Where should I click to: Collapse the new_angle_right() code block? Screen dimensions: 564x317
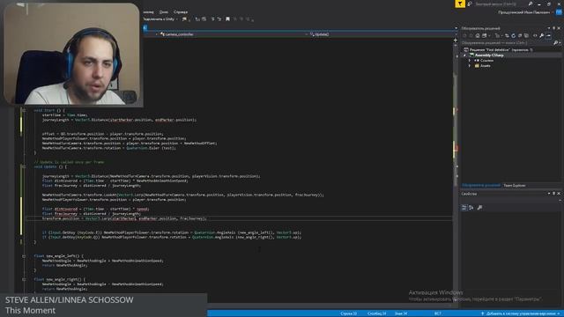pyautogui.click(x=24, y=279)
